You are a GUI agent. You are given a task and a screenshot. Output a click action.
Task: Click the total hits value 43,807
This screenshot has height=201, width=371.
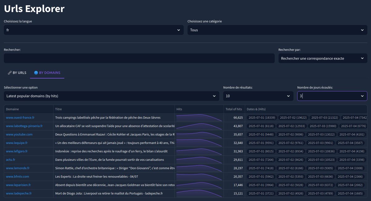(x=238, y=126)
